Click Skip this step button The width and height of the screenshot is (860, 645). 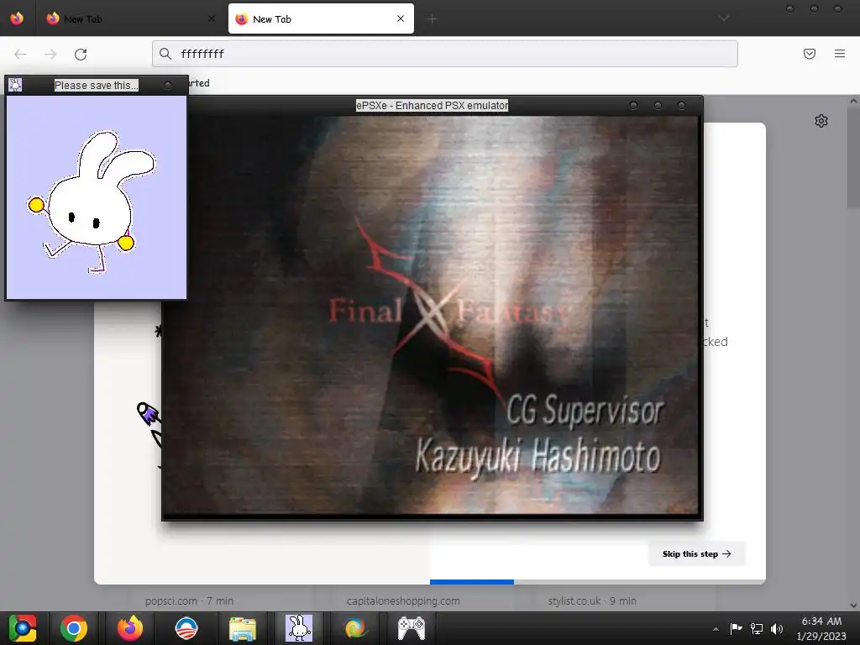[696, 554]
